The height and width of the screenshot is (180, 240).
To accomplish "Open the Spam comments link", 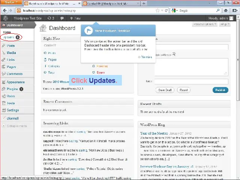I will (100, 72).
